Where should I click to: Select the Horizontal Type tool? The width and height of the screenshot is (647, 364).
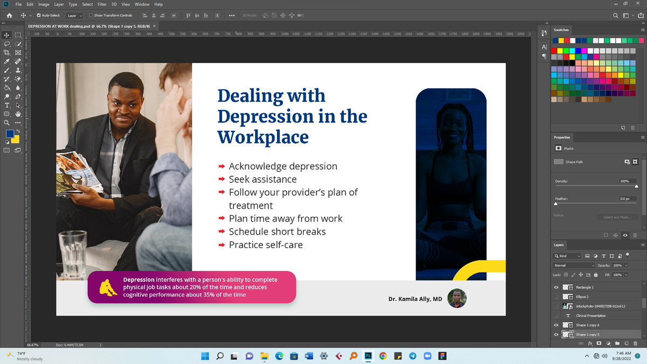(x=8, y=106)
